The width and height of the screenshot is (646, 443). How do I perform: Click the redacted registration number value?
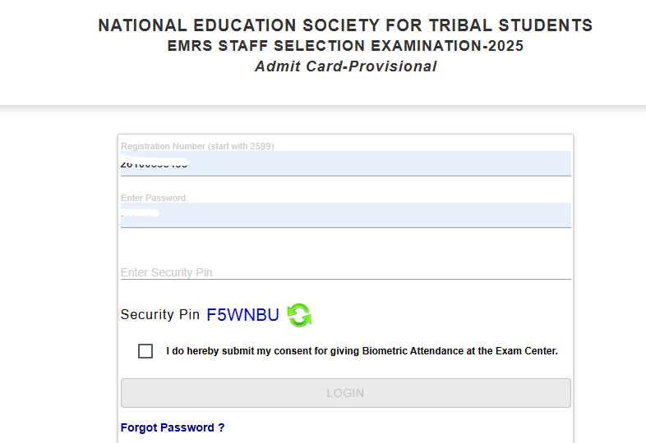[x=155, y=164]
